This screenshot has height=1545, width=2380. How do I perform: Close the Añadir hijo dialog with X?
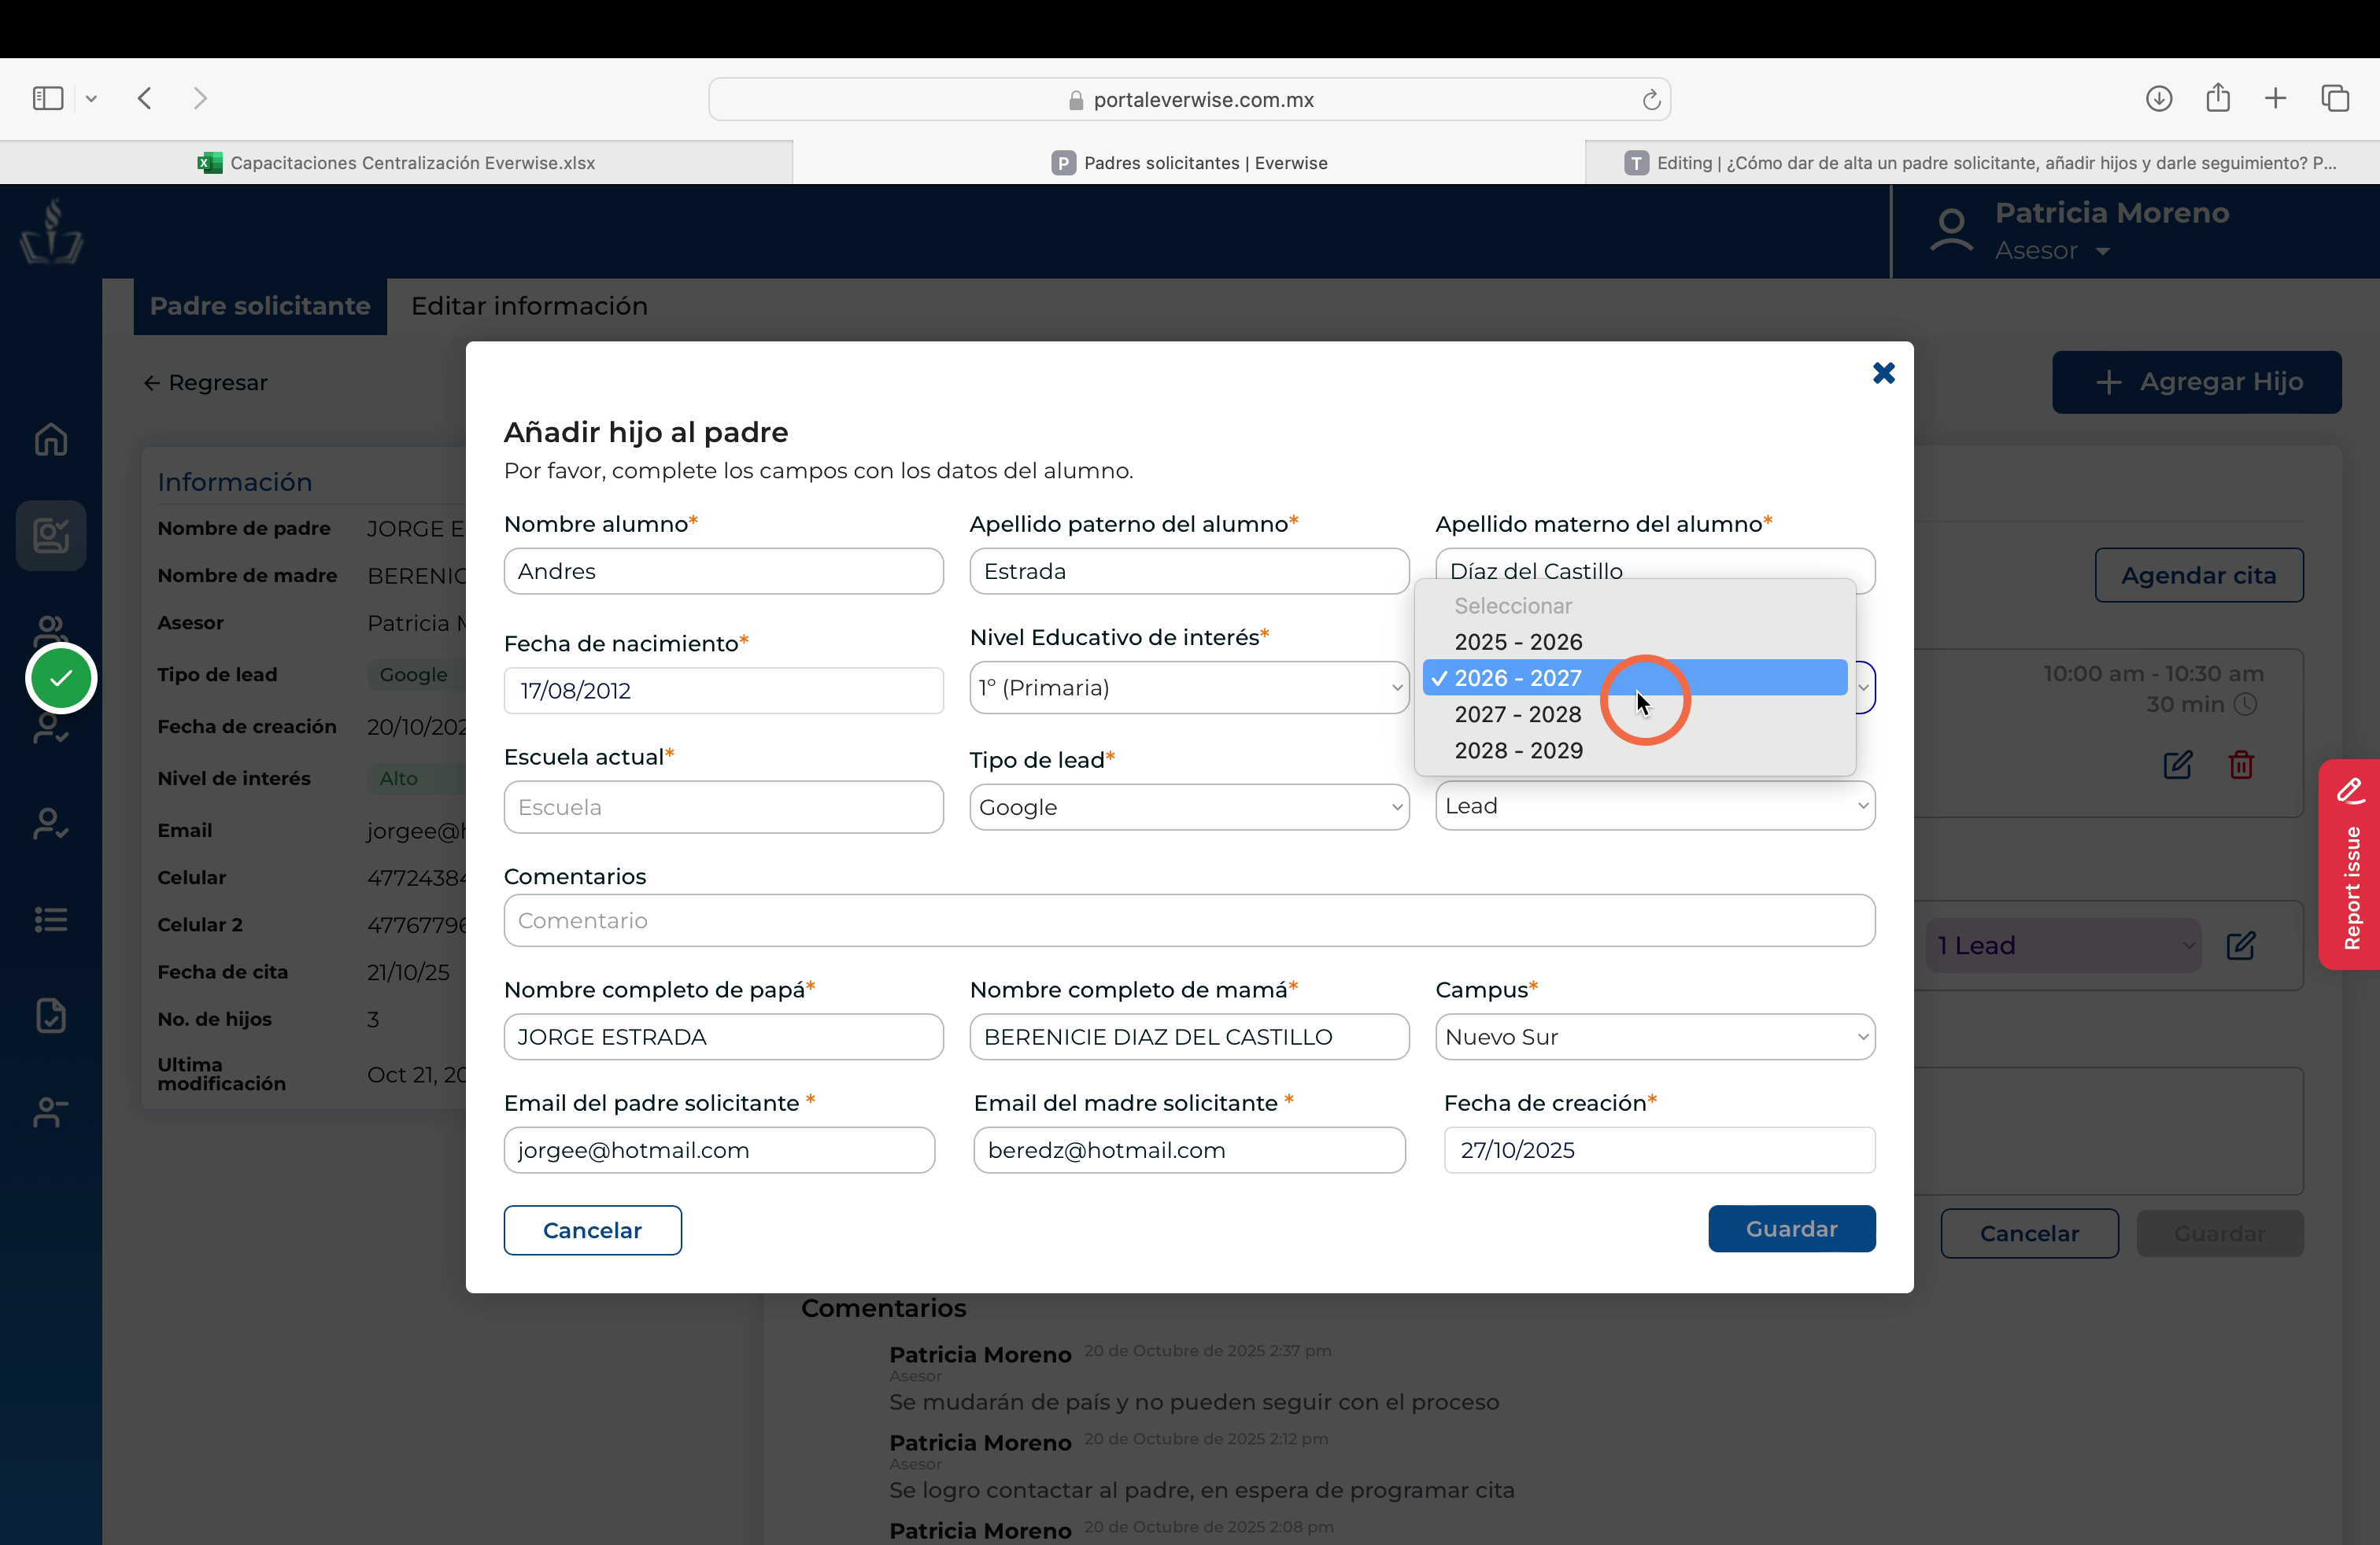[x=1883, y=373]
